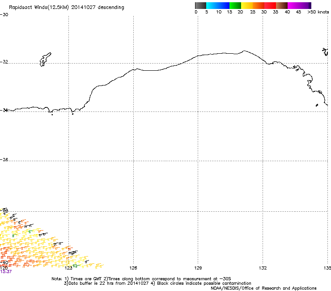
Task: Click the brown 35-40 knots color segment
Action: (282, 5)
